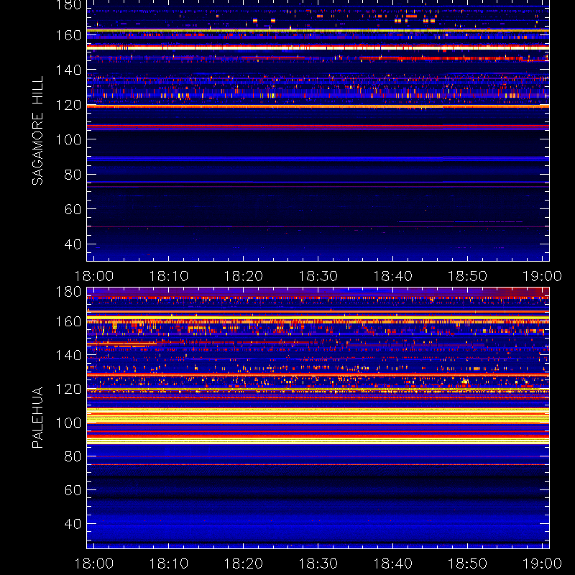575x575 pixels.
Task: Pick the 19:00 time label under Sagamore Hill plot
Action: coord(542,276)
